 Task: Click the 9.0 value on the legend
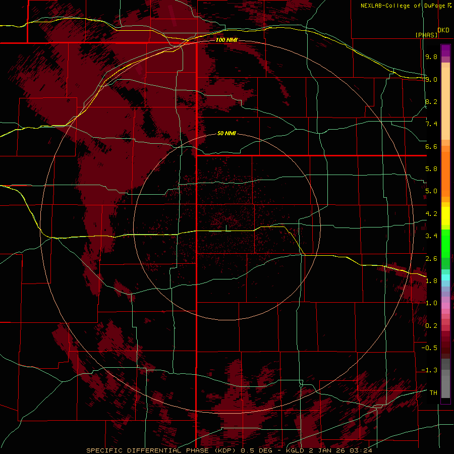coord(431,79)
